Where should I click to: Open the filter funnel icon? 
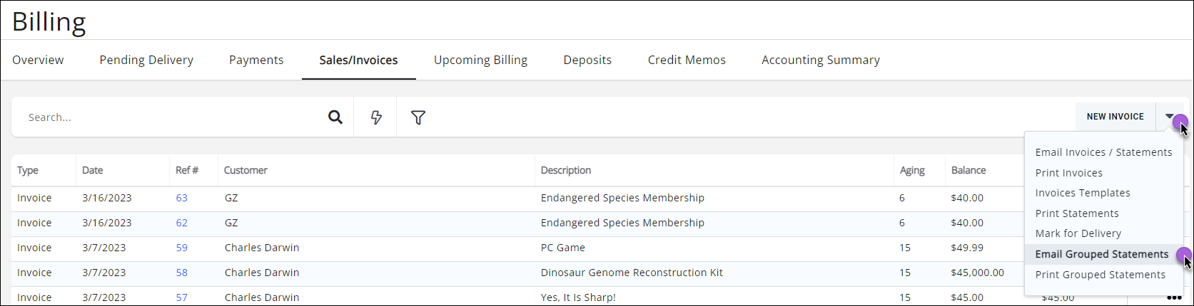418,117
